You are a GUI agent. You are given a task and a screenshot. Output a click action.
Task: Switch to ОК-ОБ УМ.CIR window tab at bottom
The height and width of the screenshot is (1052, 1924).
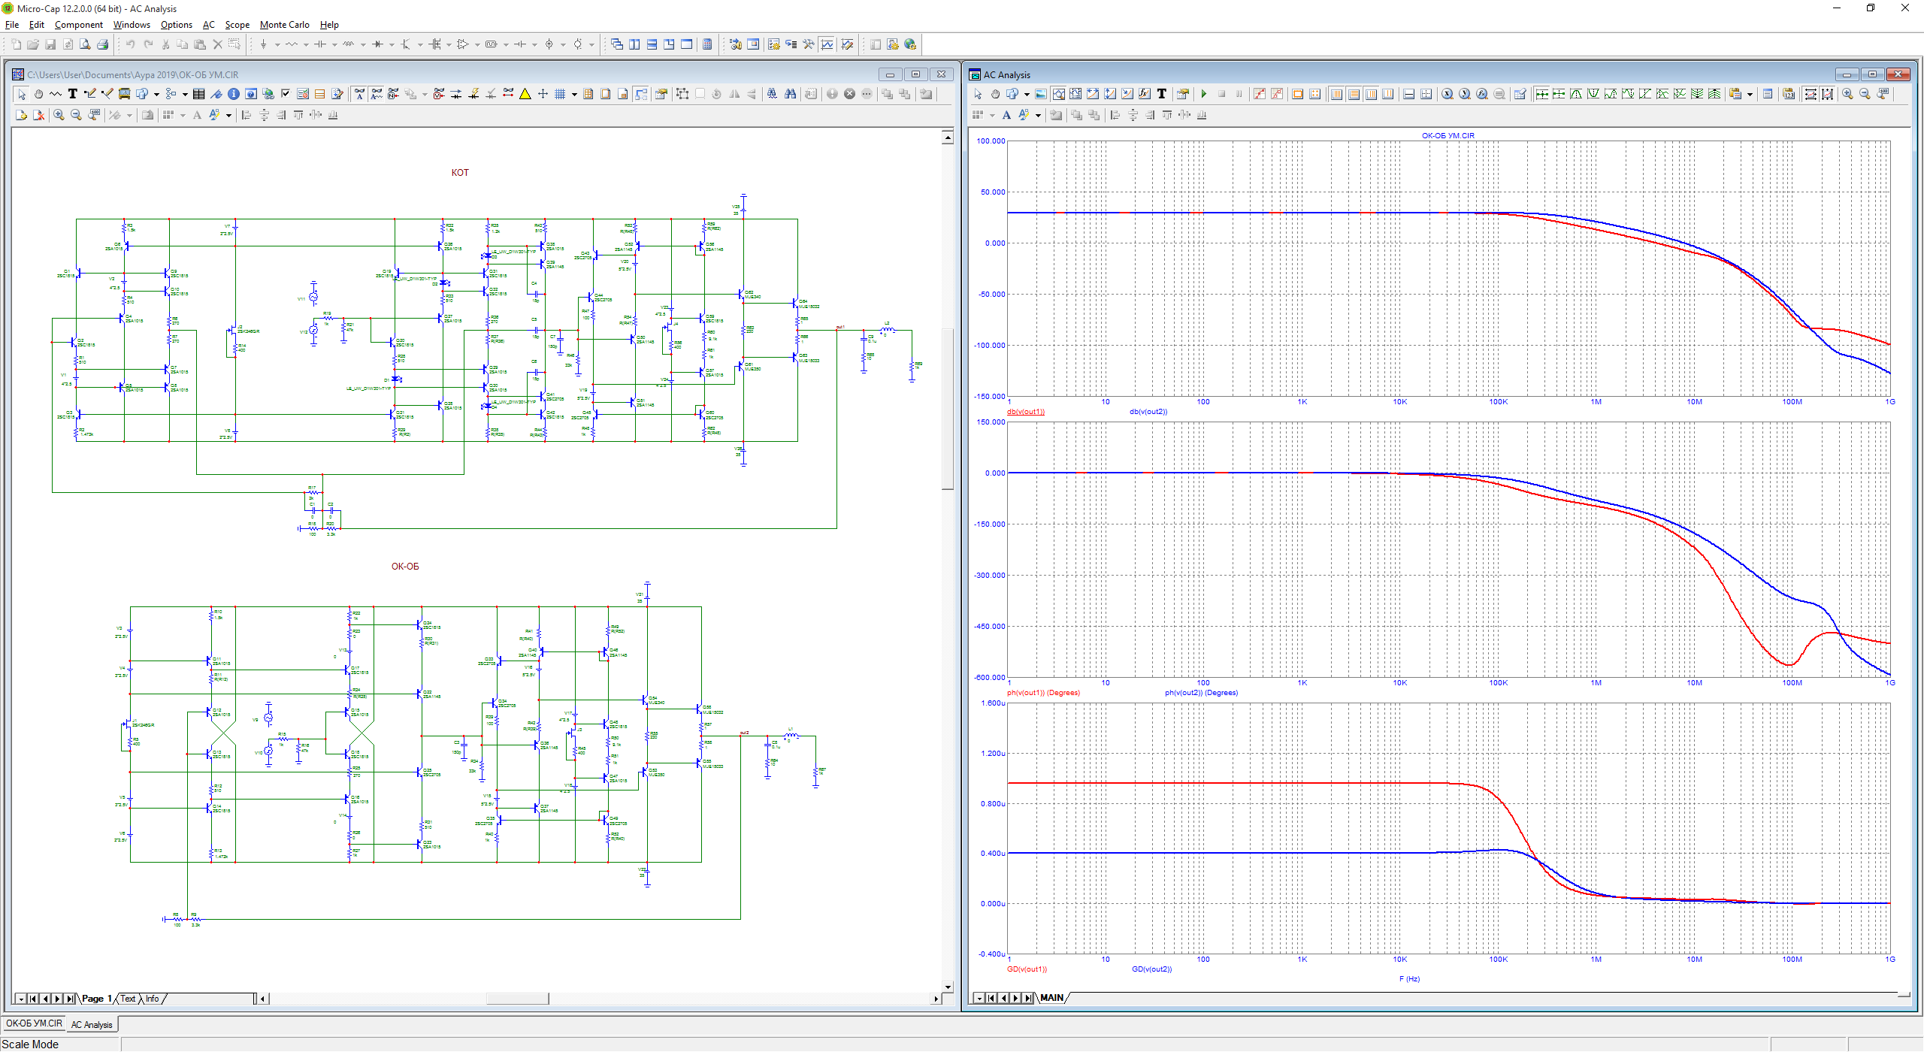click(34, 1023)
